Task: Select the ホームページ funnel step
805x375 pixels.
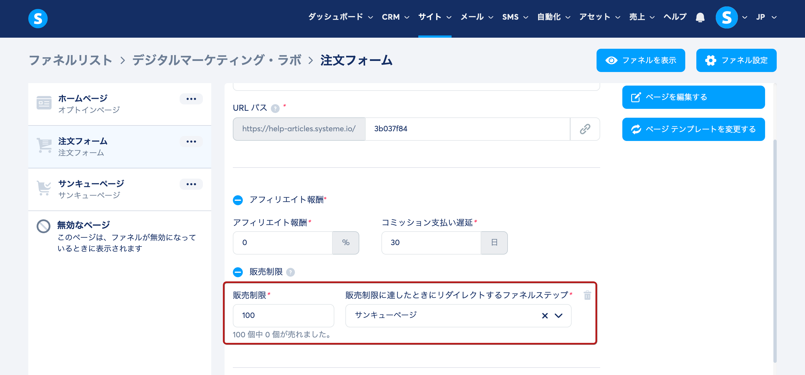Action: click(120, 104)
